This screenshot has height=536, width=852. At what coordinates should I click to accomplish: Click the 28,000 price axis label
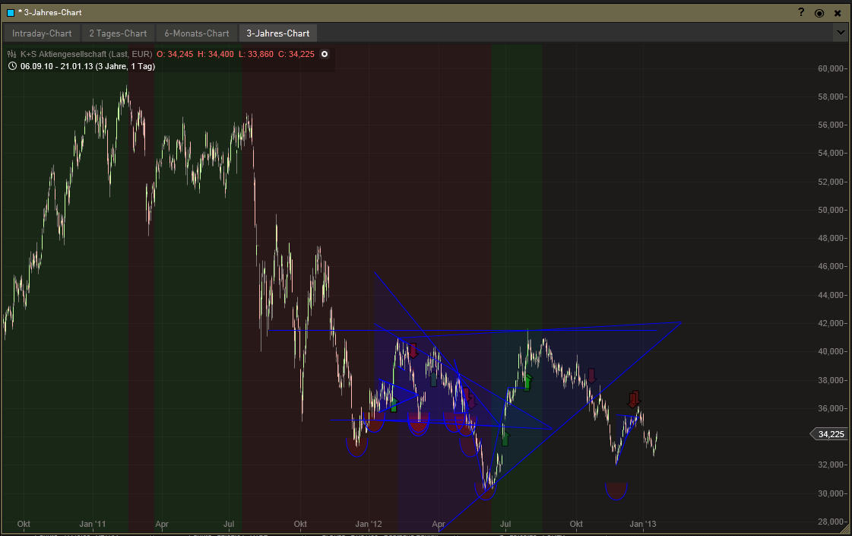[x=831, y=522]
